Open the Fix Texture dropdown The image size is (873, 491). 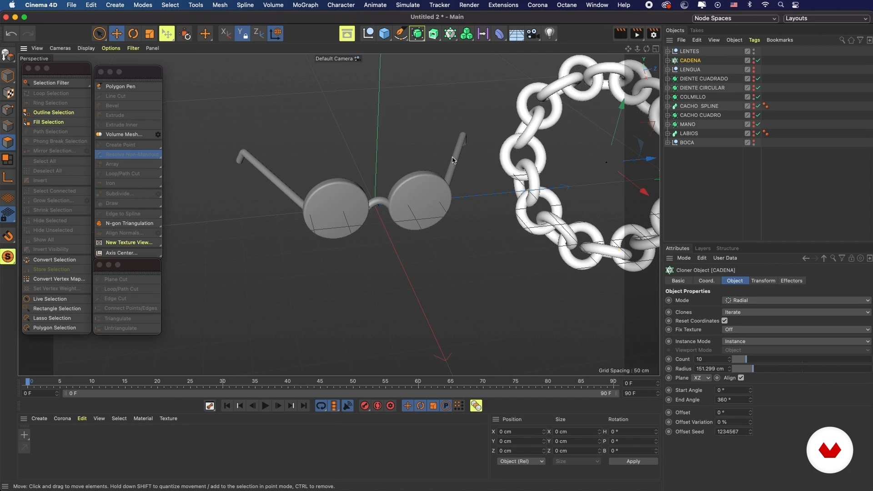pyautogui.click(x=797, y=329)
